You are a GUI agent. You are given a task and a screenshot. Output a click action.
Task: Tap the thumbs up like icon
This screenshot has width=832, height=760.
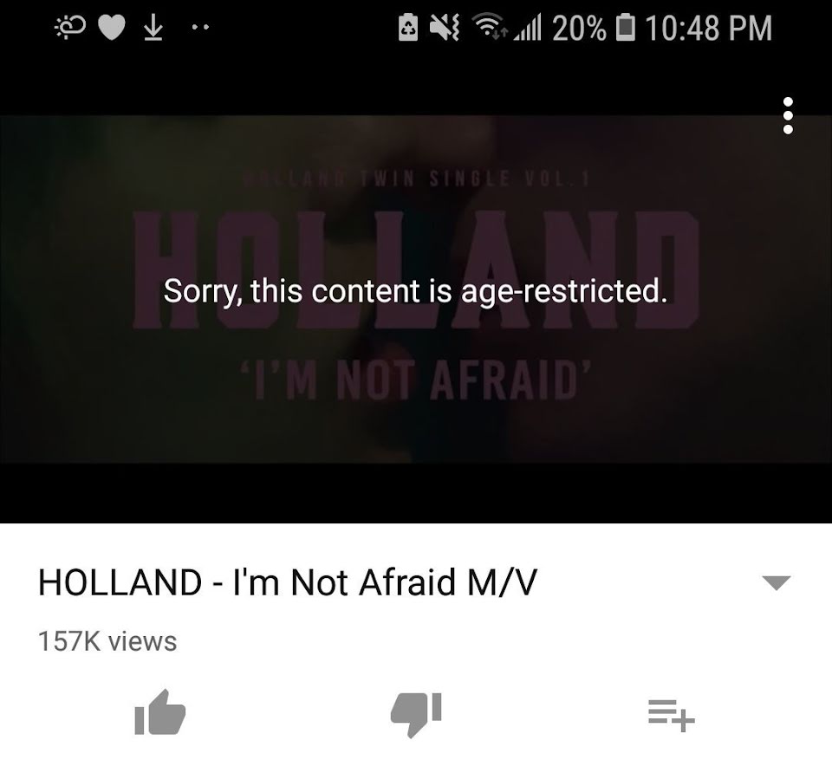(x=159, y=712)
